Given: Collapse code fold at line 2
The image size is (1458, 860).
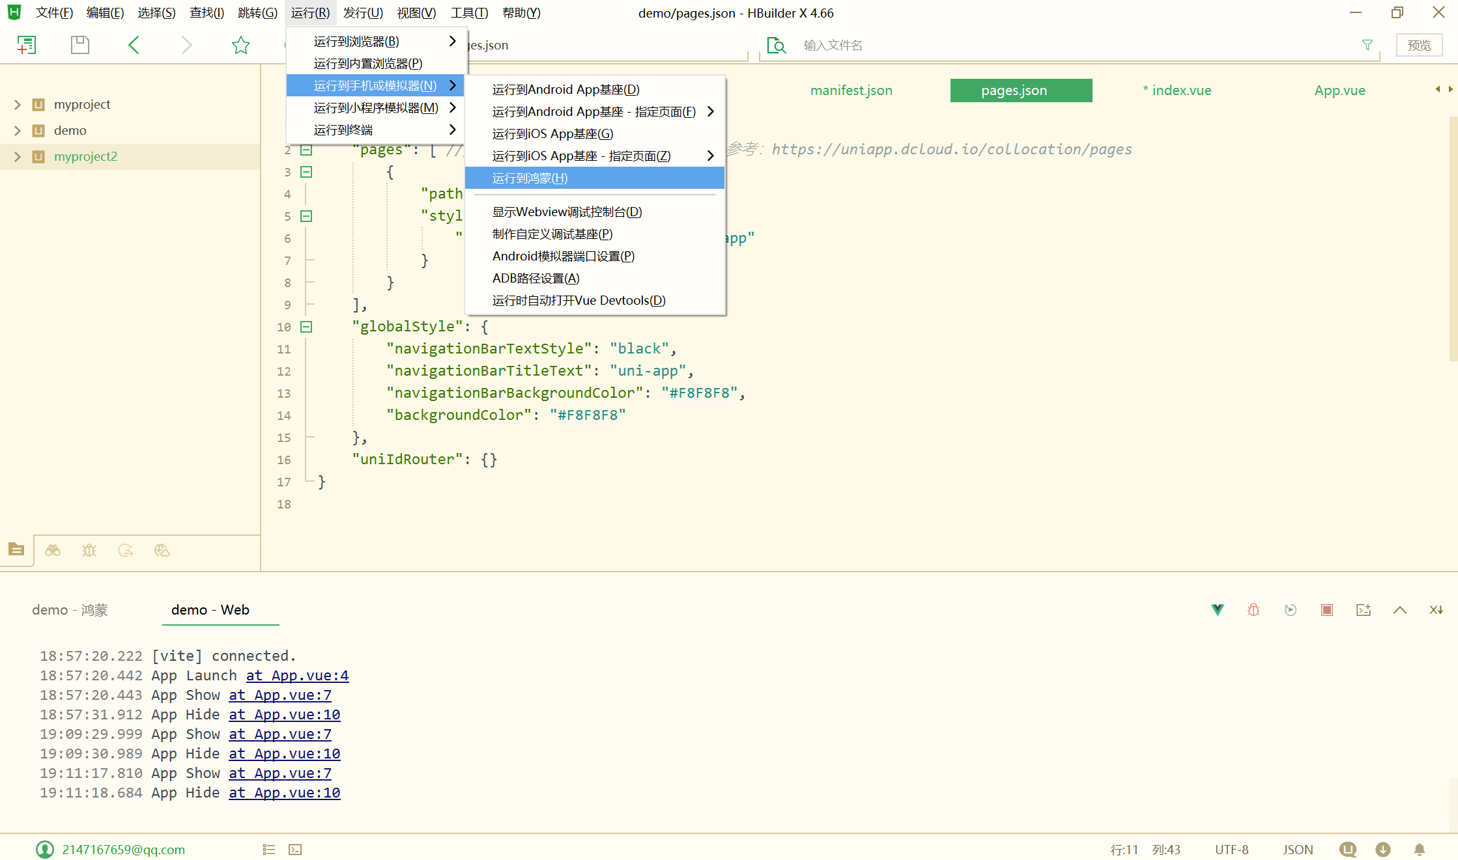Looking at the screenshot, I should [x=306, y=150].
